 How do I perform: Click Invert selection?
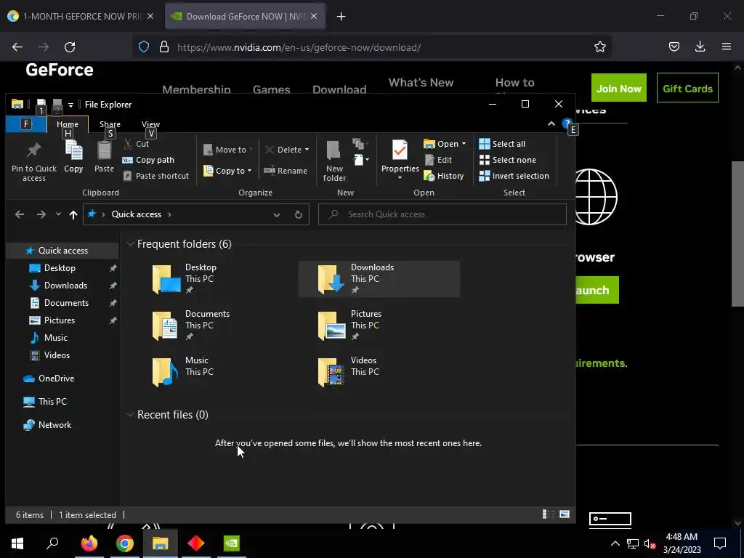(514, 176)
